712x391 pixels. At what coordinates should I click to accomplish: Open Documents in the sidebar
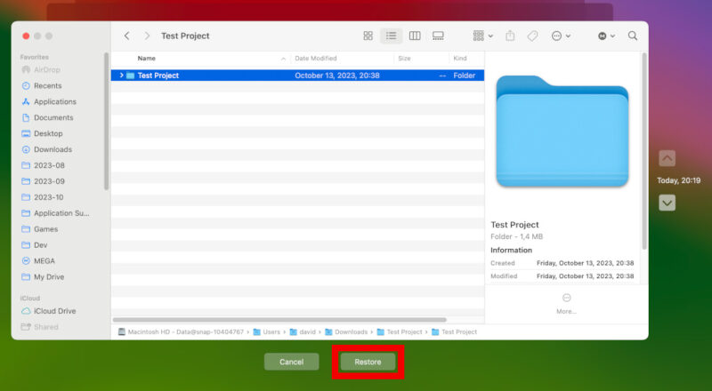[x=47, y=117]
